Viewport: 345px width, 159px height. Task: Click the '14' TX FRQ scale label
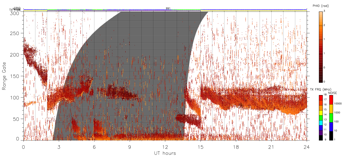325,115
